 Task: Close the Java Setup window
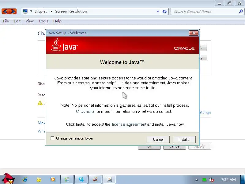(194, 33)
